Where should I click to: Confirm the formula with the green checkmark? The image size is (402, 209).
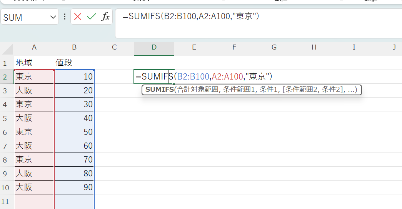[91, 17]
